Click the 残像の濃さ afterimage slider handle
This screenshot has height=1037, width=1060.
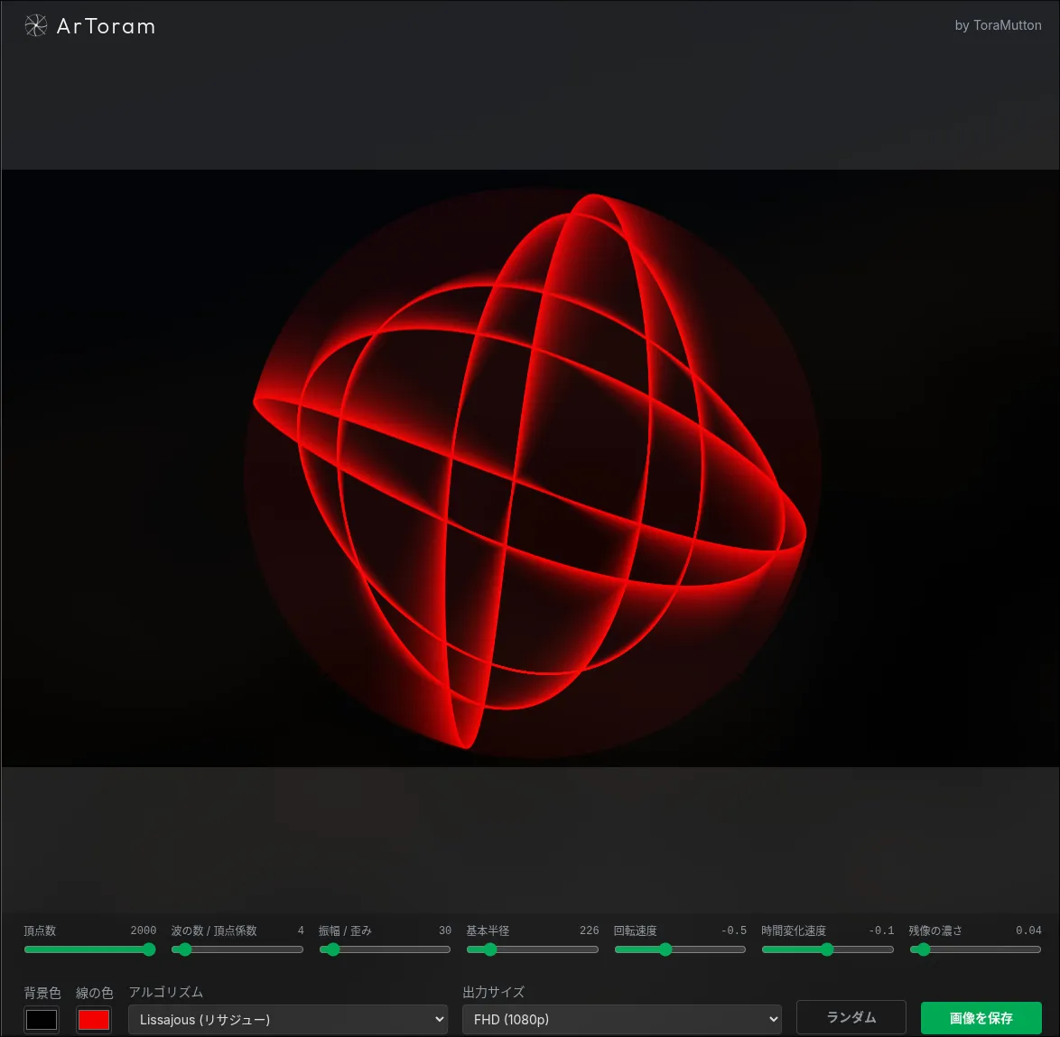tap(923, 949)
